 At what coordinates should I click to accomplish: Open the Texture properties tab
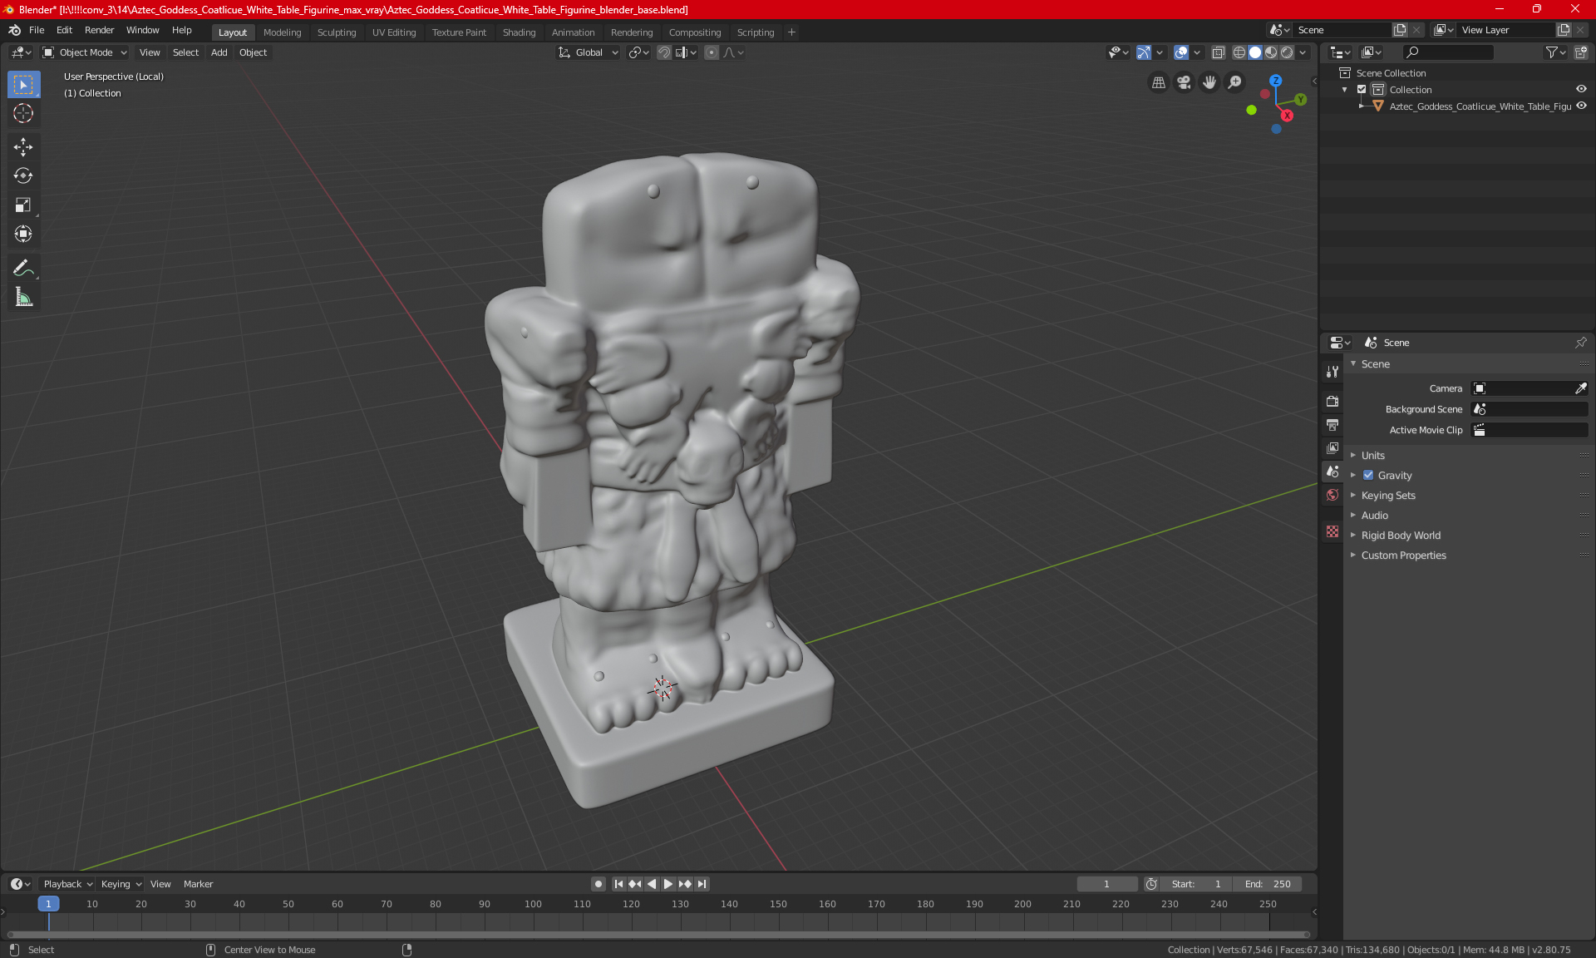click(1332, 531)
